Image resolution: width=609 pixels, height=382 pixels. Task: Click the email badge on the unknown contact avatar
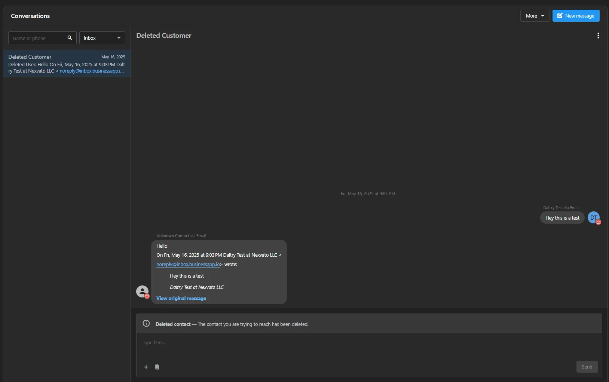147,296
